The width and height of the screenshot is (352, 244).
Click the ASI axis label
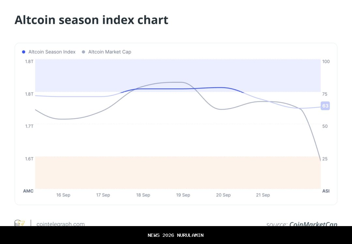click(326, 191)
